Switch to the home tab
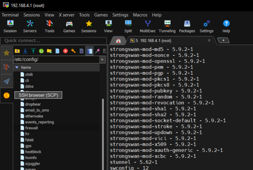This screenshot has width=253, height=170. (x=118, y=40)
